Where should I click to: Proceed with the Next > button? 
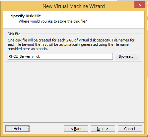[x=103, y=129]
